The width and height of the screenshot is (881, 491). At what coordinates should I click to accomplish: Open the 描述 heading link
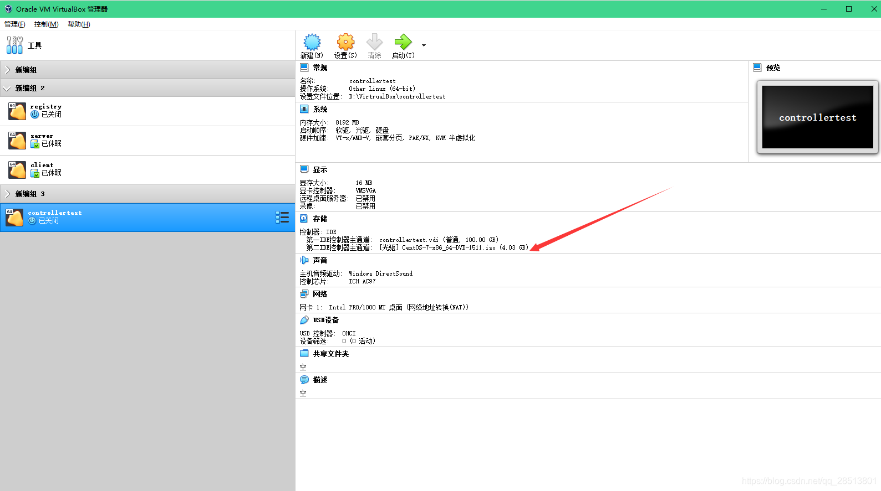320,380
